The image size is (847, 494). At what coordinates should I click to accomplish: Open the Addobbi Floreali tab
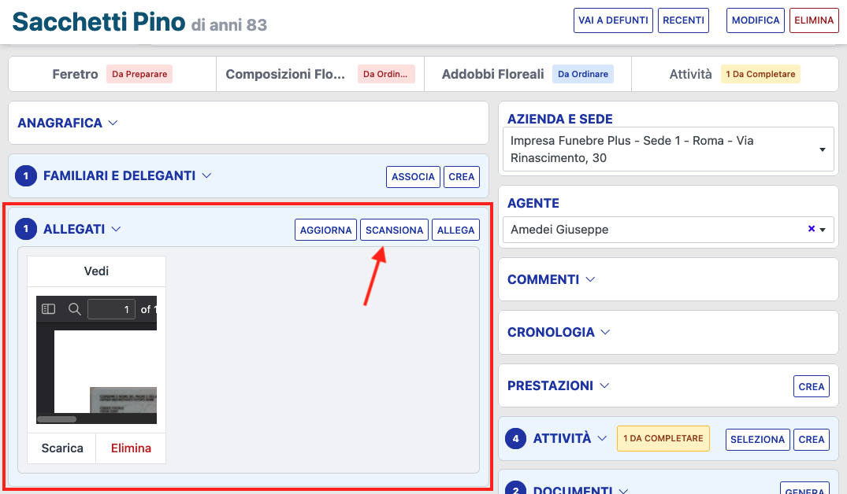(527, 74)
